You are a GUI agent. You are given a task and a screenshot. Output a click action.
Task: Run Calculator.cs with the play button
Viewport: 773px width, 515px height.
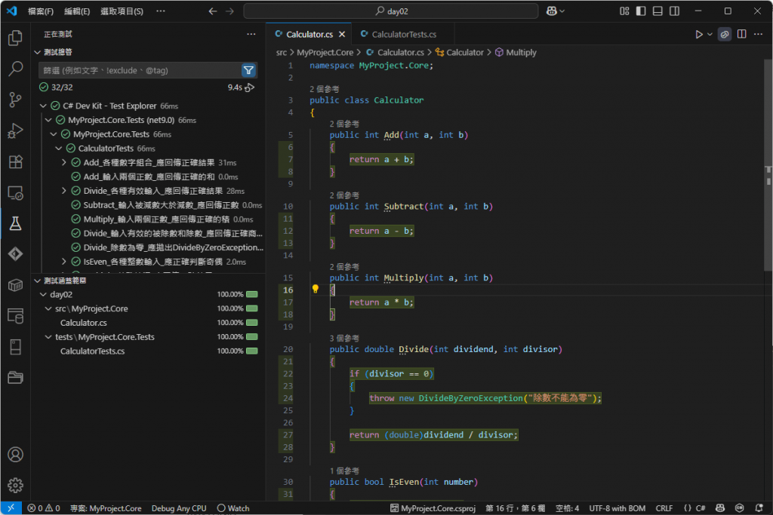coord(698,35)
